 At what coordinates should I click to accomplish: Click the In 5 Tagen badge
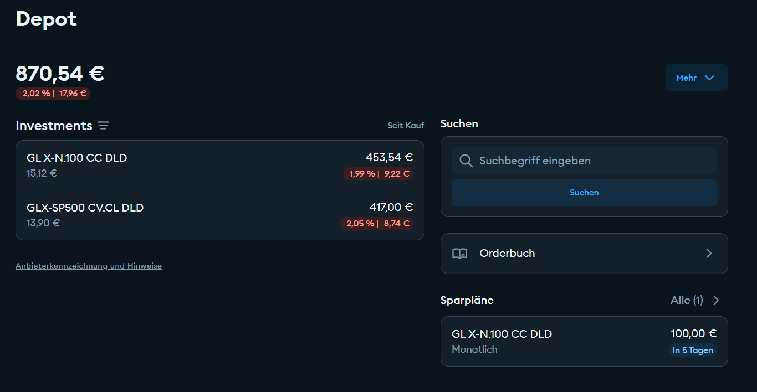pyautogui.click(x=692, y=350)
